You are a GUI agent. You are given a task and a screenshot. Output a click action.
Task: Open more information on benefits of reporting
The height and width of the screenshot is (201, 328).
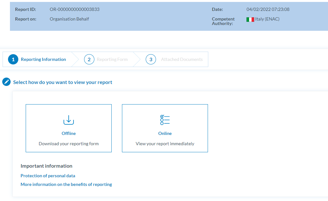point(66,184)
